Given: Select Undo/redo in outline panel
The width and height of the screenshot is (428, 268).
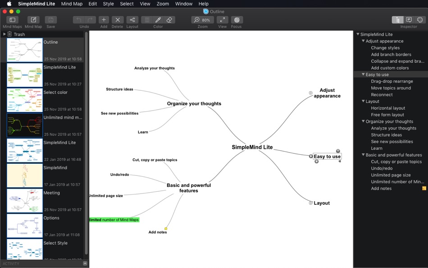Looking at the screenshot, I should (382, 168).
